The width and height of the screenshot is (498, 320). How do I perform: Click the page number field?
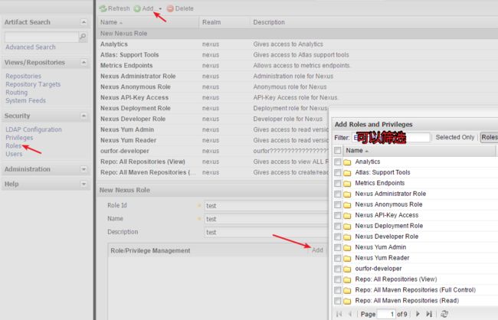coord(386,314)
